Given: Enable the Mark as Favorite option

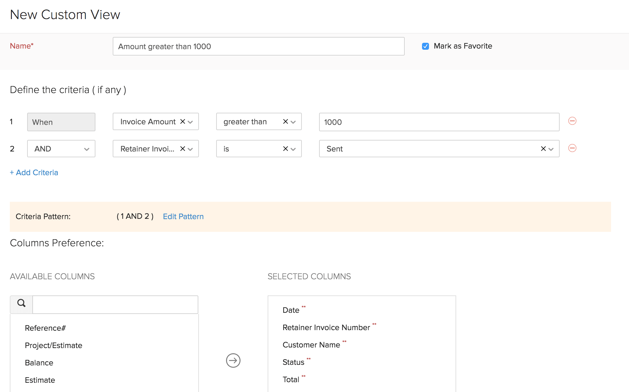Looking at the screenshot, I should [425, 46].
